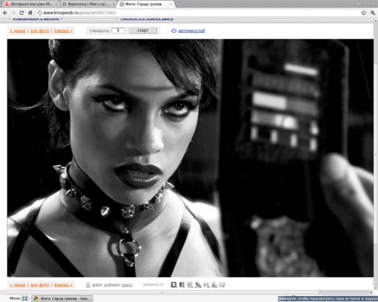
Task: Reload the current page
Action: [22, 12]
